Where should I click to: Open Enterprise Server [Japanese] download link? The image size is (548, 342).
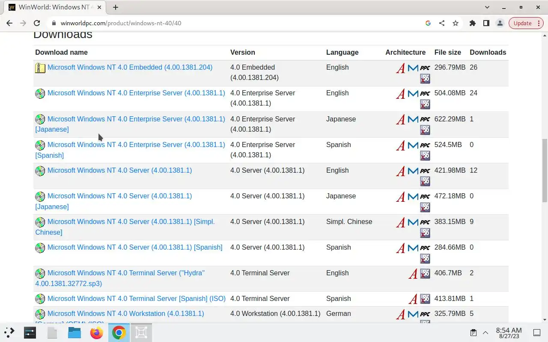point(130,124)
